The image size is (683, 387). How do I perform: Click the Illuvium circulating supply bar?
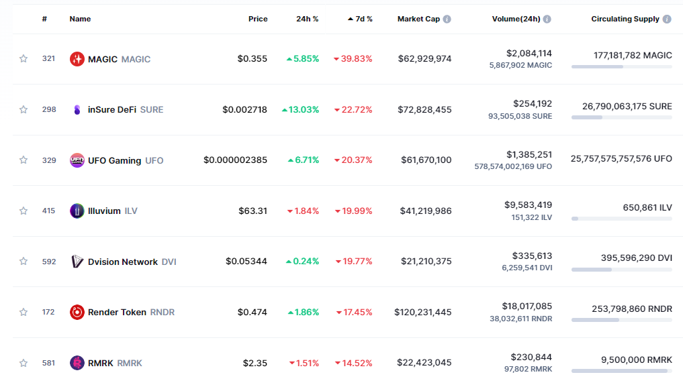[x=621, y=219]
